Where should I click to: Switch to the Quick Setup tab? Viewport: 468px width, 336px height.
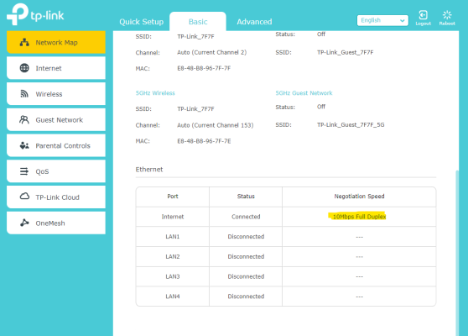142,22
